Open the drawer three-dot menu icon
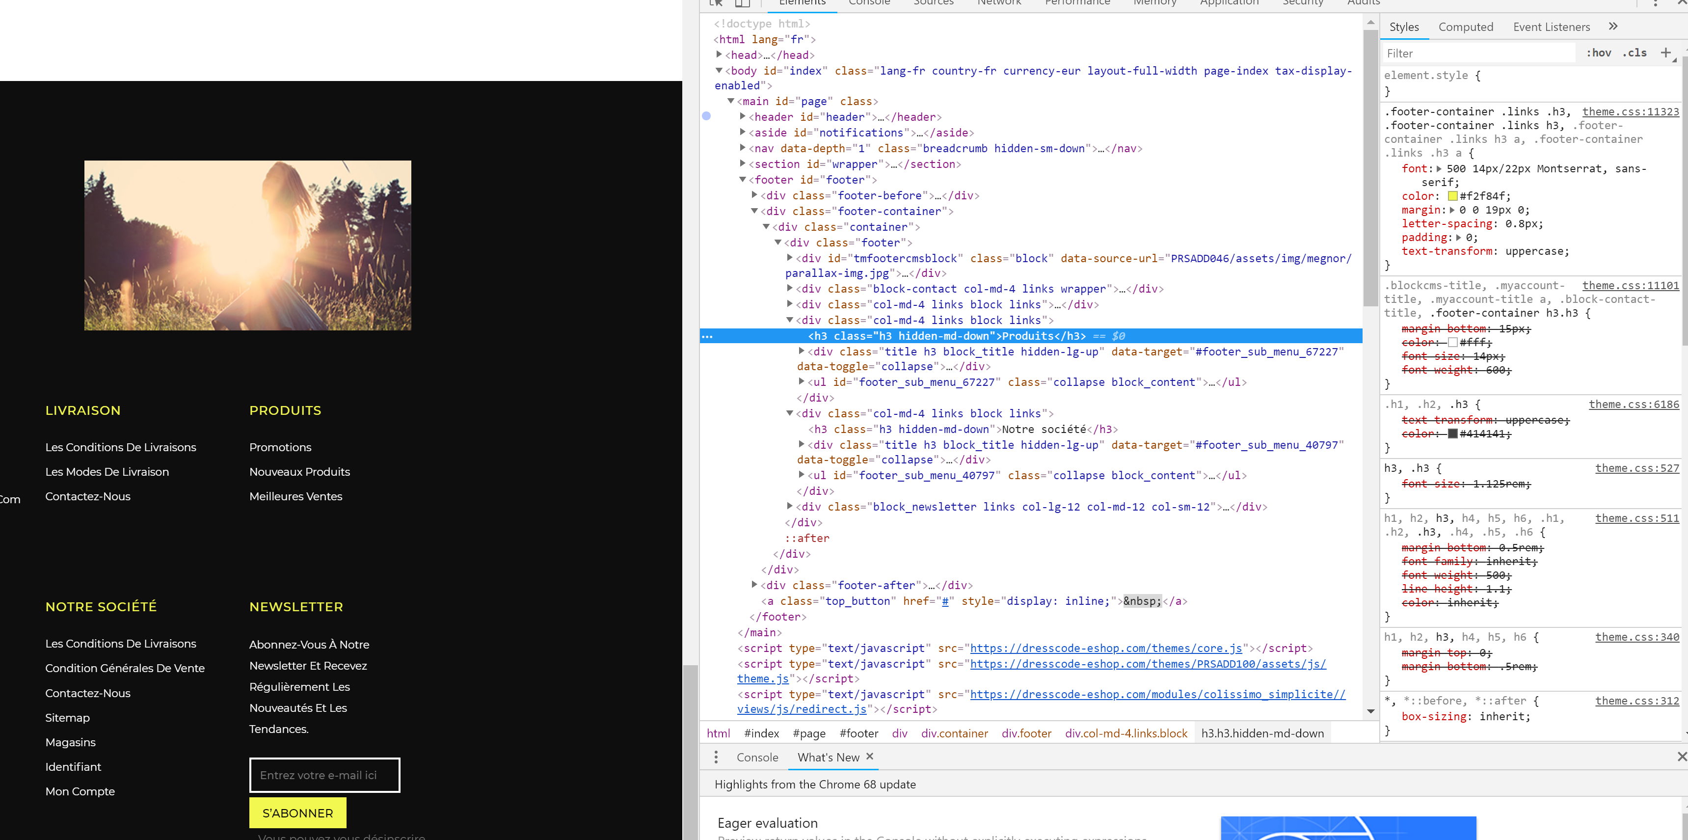The image size is (1688, 840). pos(716,757)
